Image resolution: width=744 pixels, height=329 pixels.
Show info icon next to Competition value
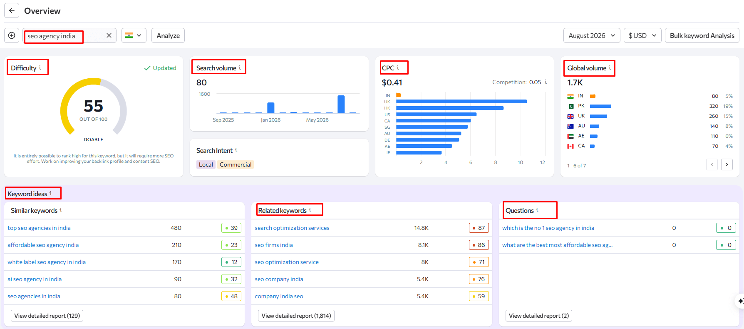pyautogui.click(x=546, y=82)
